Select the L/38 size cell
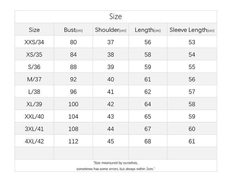The height and width of the screenshot is (181, 232). tap(34, 92)
